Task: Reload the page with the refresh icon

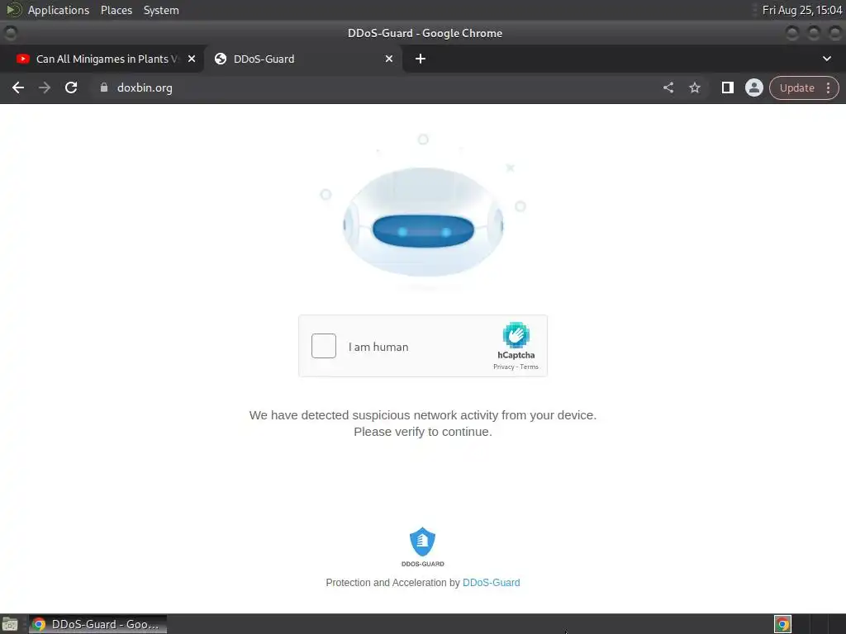Action: coord(71,88)
